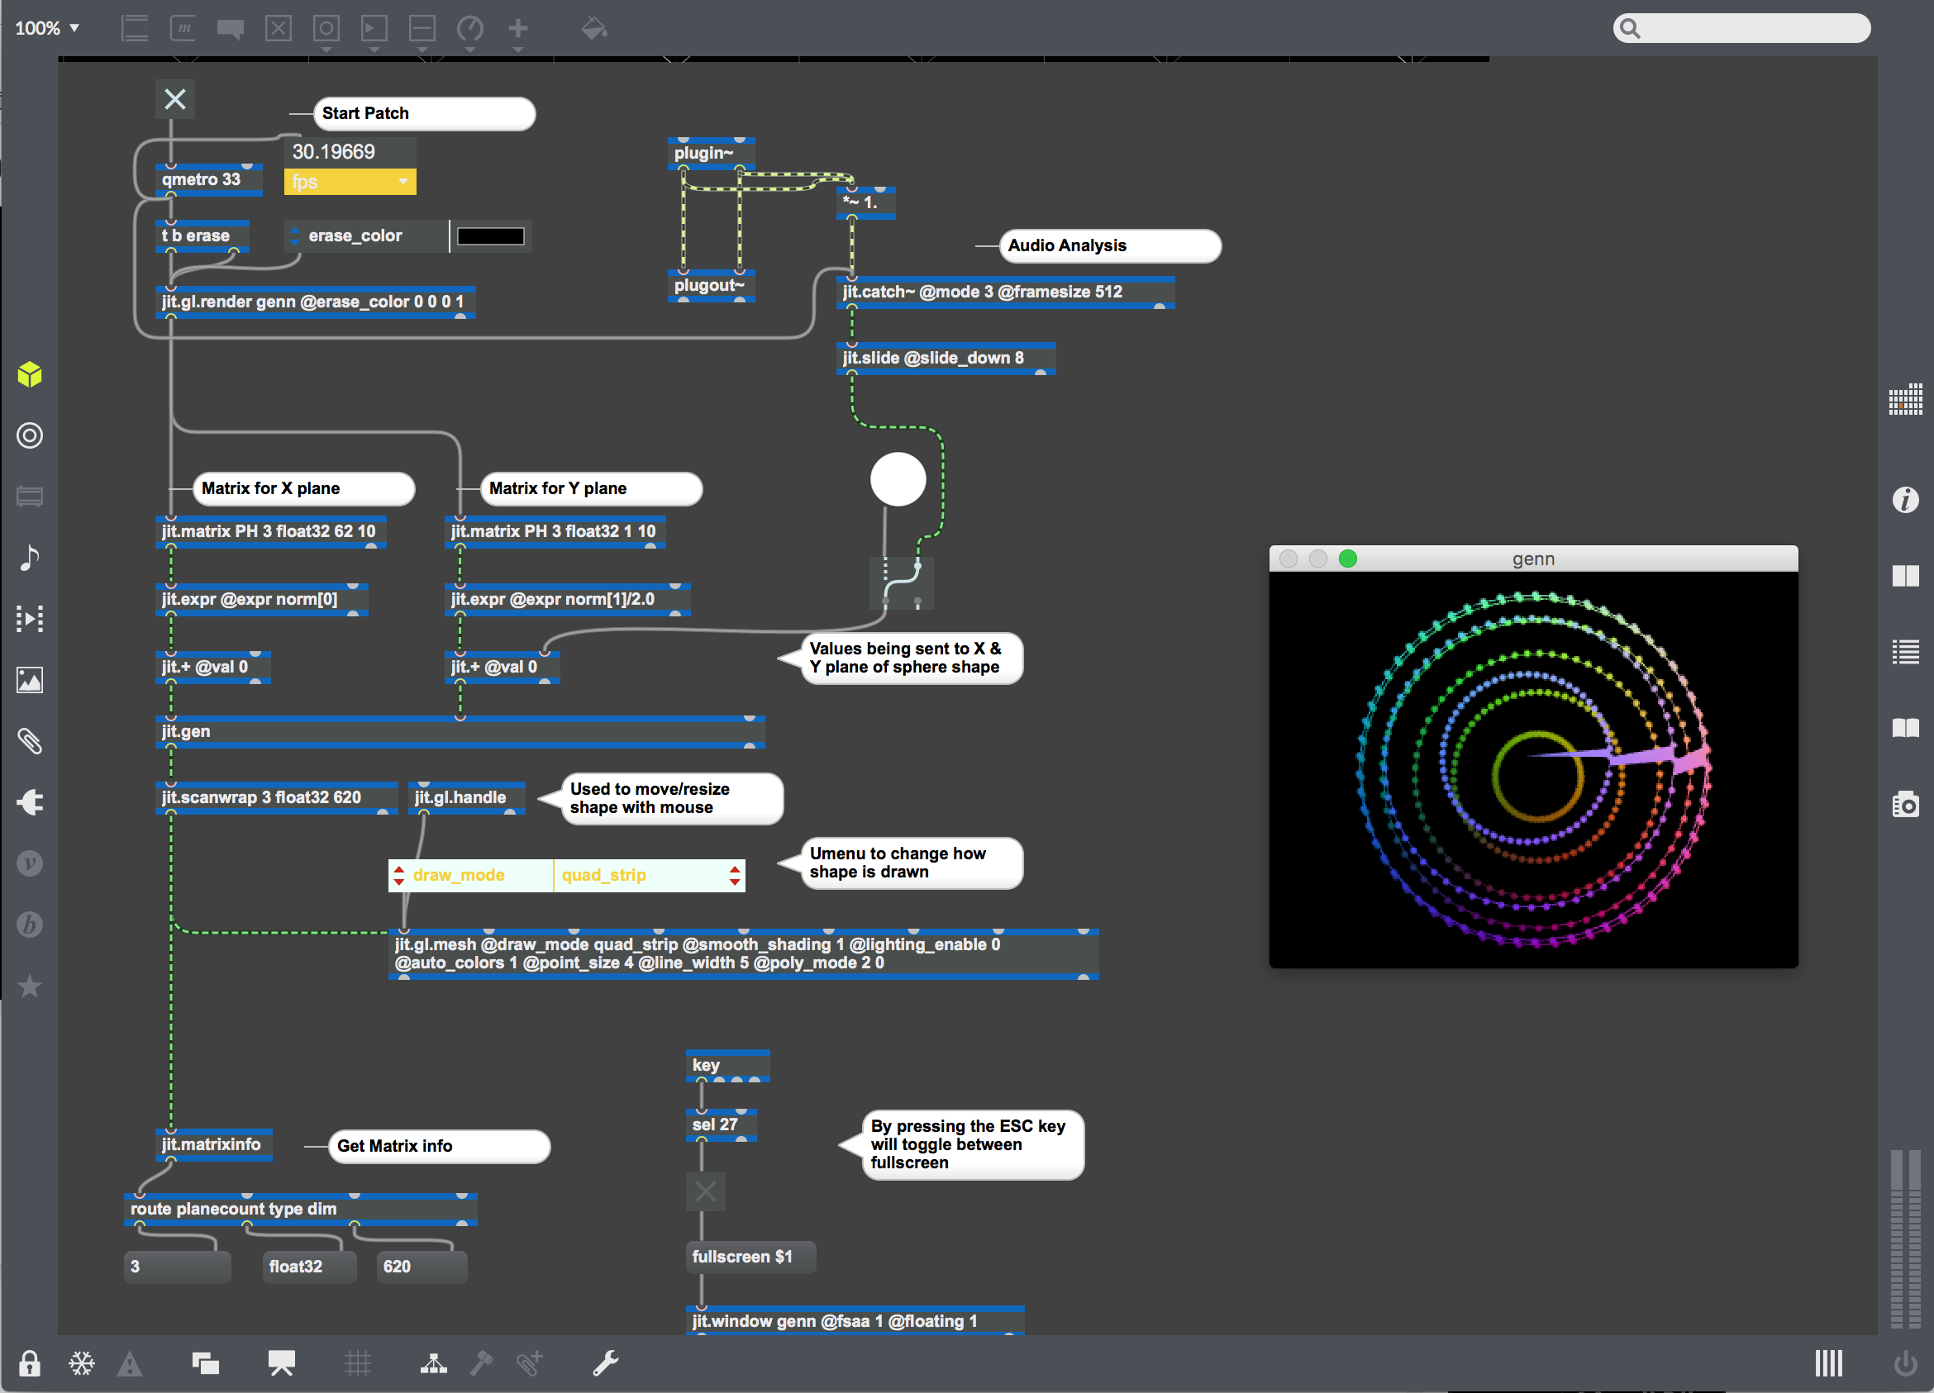Click the lock patcher icon

click(x=29, y=1363)
